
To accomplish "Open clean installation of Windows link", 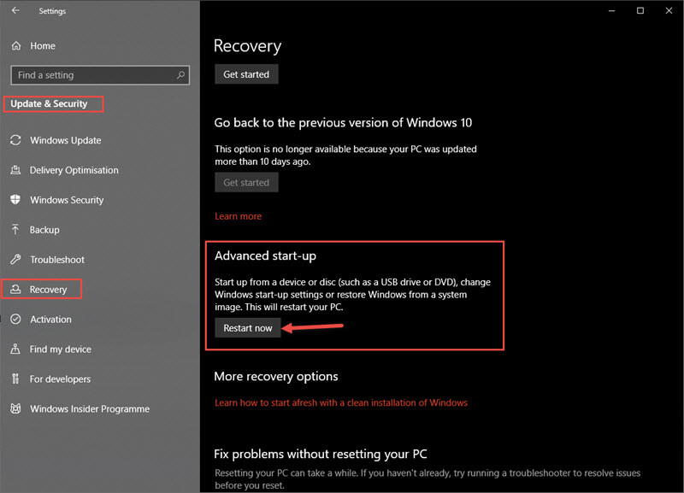I will (x=340, y=402).
